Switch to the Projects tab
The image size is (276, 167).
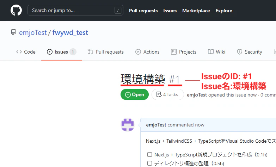click(183, 52)
